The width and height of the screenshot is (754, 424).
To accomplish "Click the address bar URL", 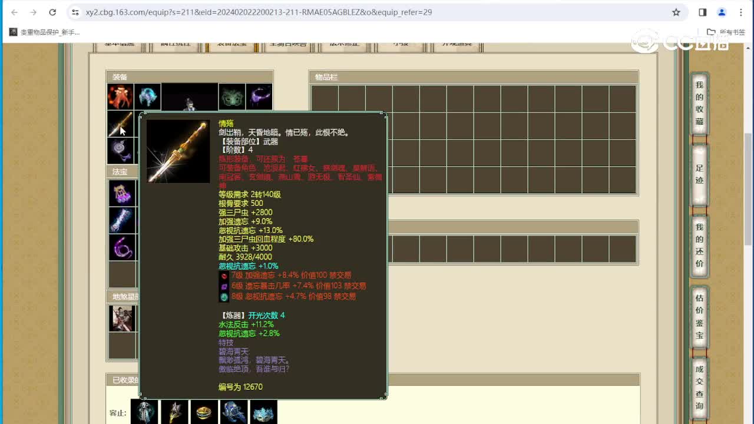I will coord(259,12).
